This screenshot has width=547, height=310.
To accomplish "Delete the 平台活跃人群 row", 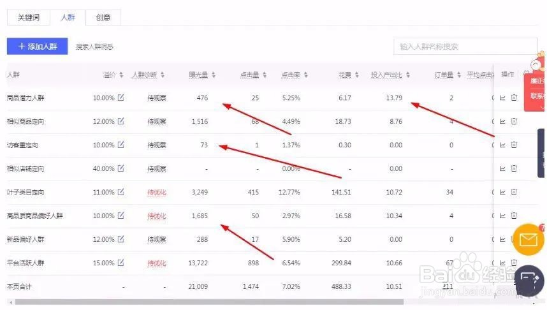I will (x=514, y=263).
